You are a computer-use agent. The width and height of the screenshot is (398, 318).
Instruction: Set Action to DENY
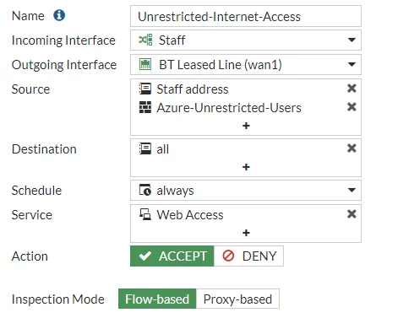[x=248, y=256]
